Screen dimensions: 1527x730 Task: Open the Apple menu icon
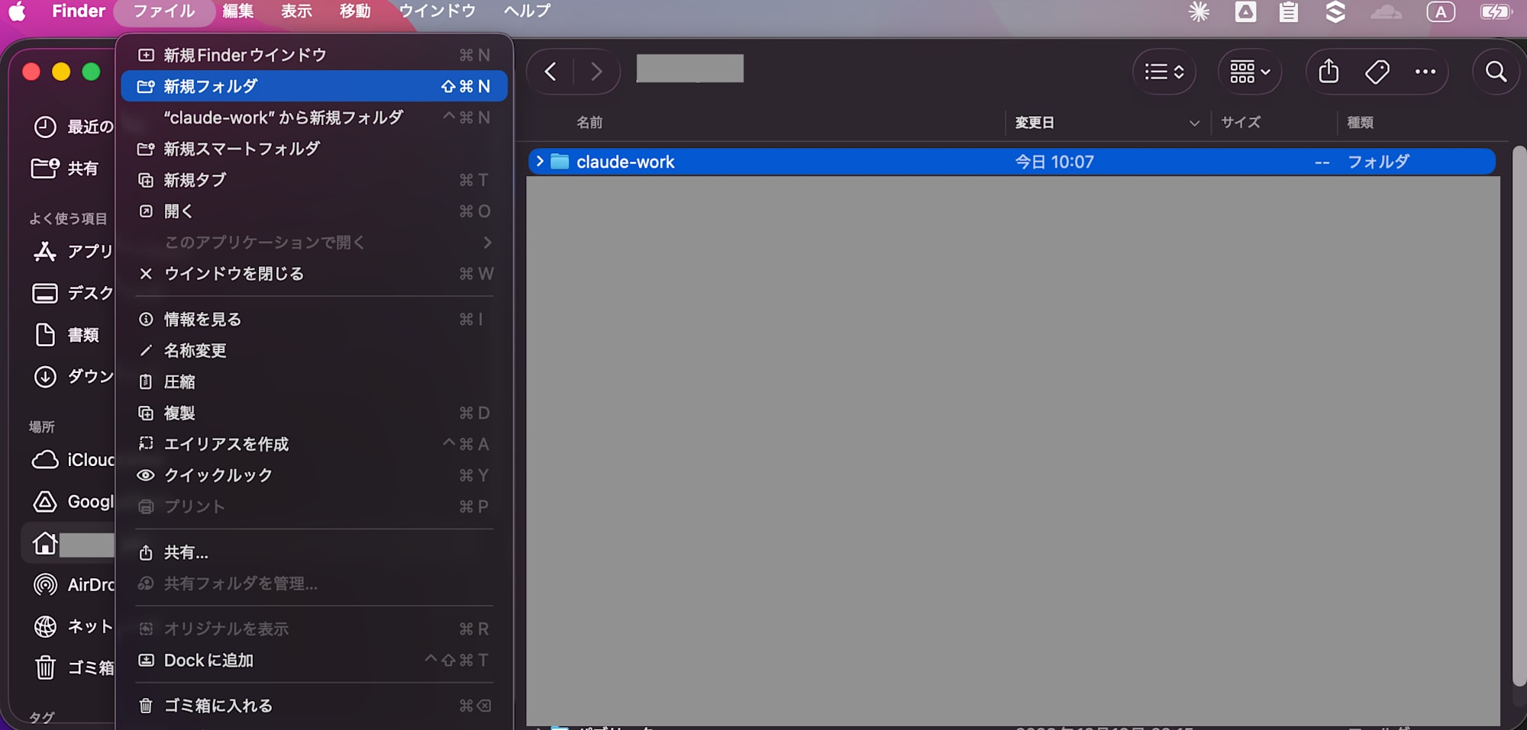click(x=18, y=11)
